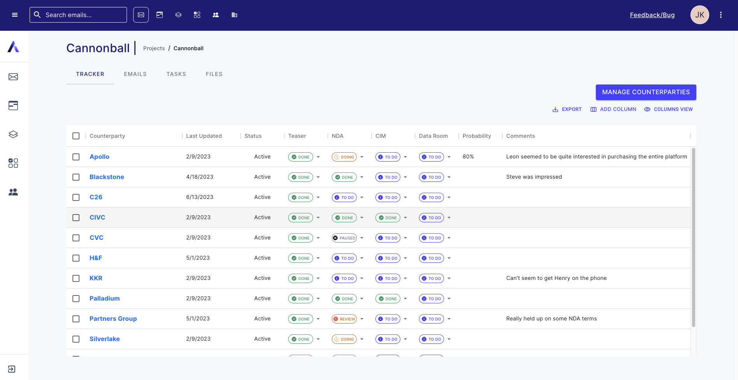Viewport: 738px width, 380px height.
Task: Switch to the Tracker tab
Action: pyautogui.click(x=90, y=74)
